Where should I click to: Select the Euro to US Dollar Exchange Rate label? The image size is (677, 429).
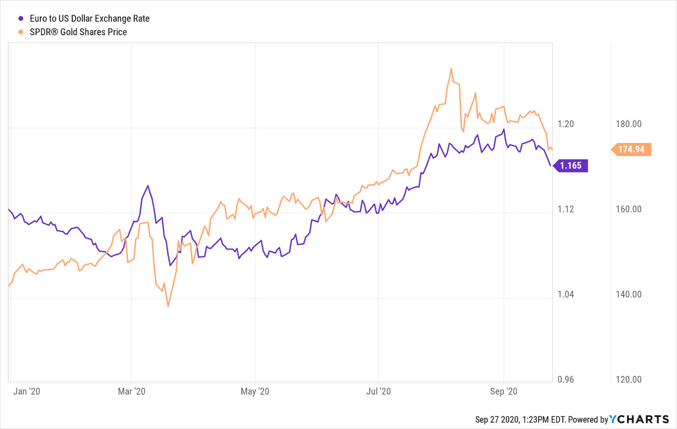click(89, 18)
